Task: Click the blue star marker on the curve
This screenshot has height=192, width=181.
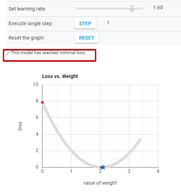Action: pyautogui.click(x=103, y=167)
